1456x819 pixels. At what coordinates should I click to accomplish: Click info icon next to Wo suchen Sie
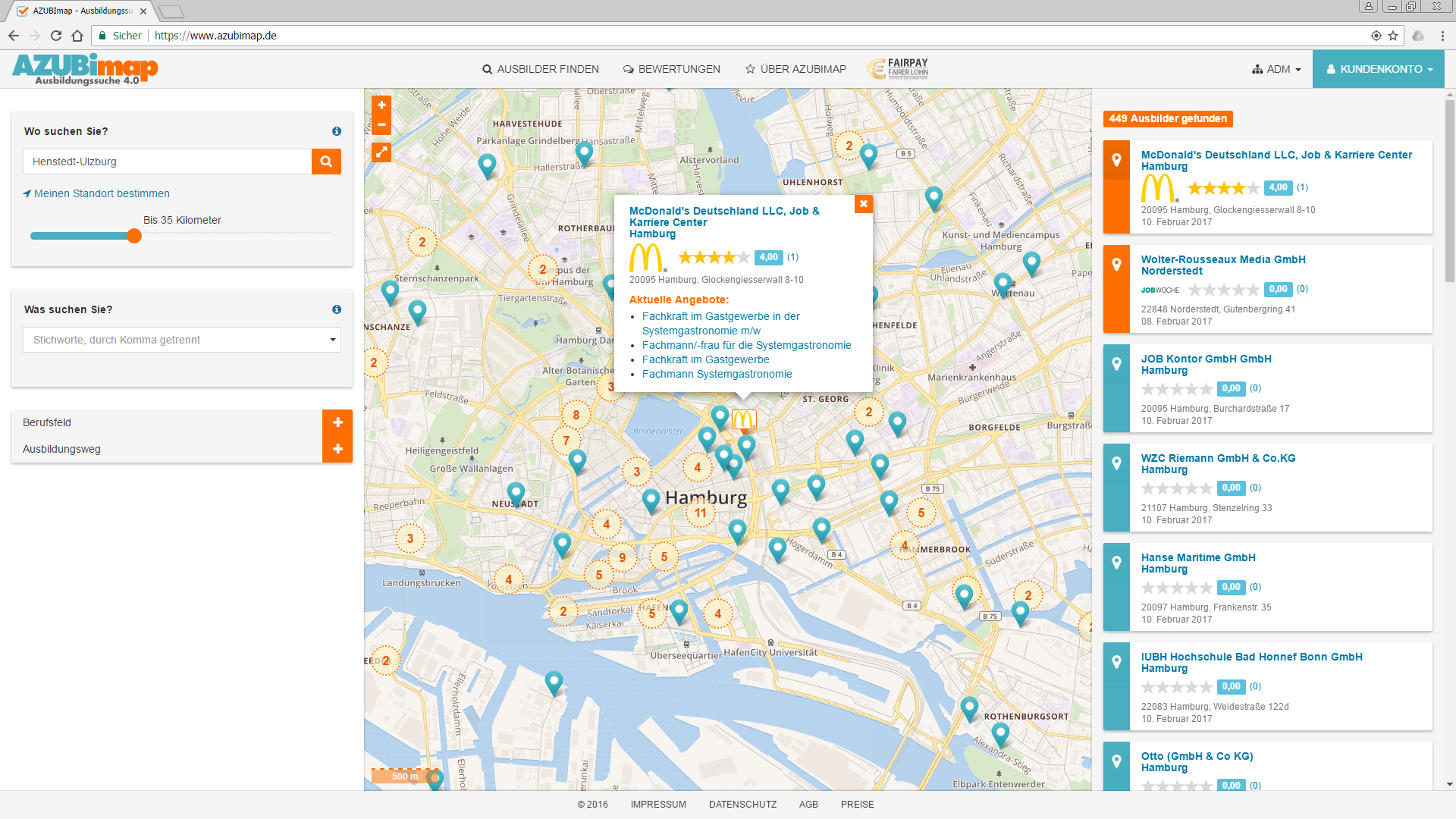[x=337, y=131]
